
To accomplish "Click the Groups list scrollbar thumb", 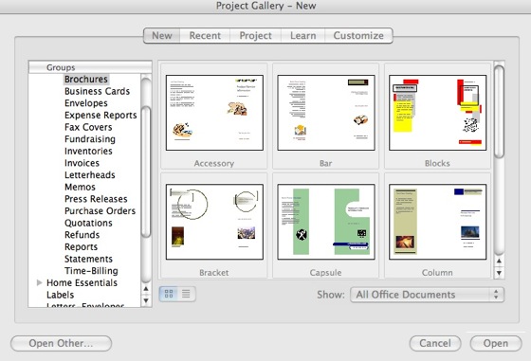I will click(146, 171).
